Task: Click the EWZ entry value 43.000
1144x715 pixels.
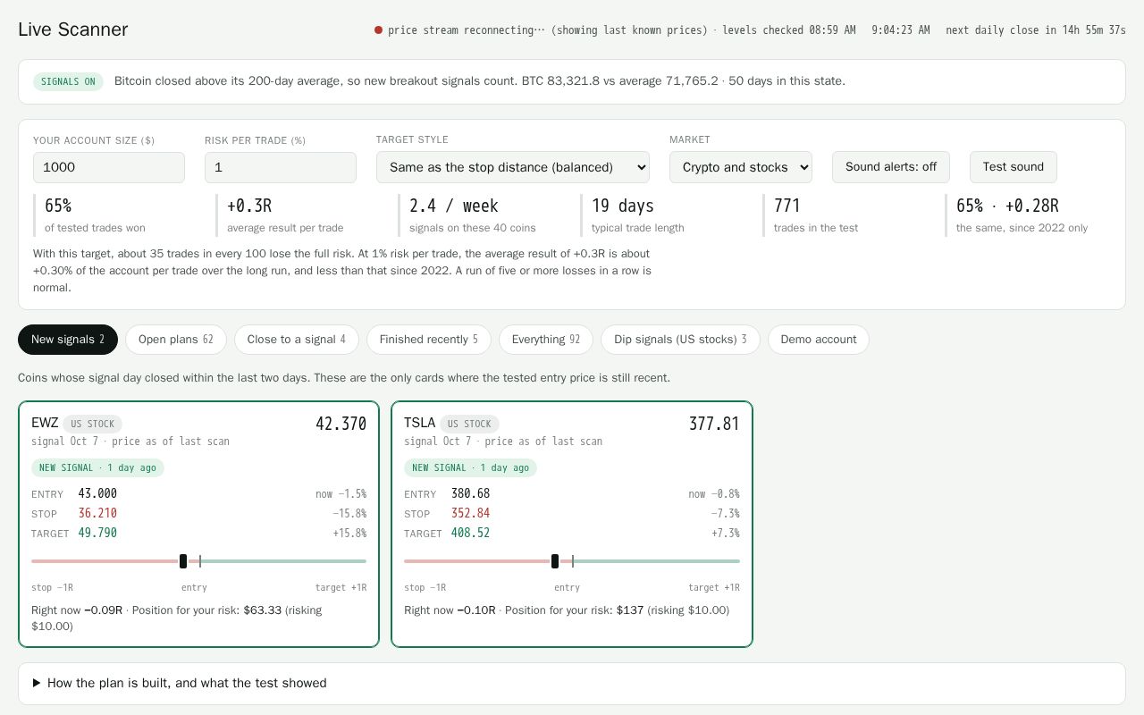Action: pos(97,493)
